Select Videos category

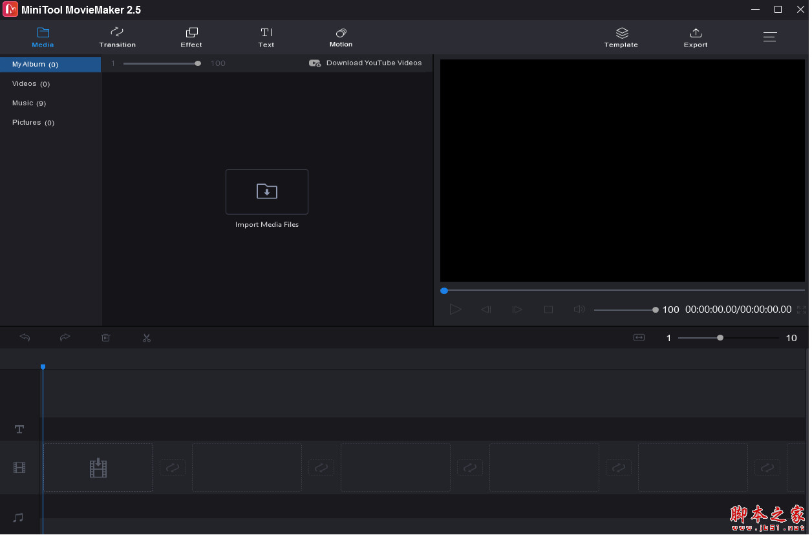(x=50, y=84)
